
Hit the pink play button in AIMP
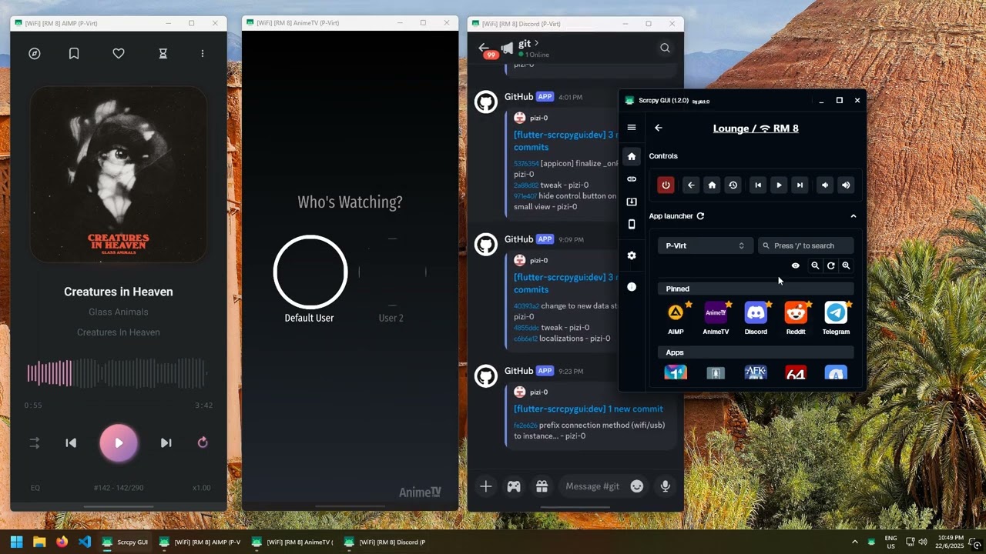tap(119, 443)
